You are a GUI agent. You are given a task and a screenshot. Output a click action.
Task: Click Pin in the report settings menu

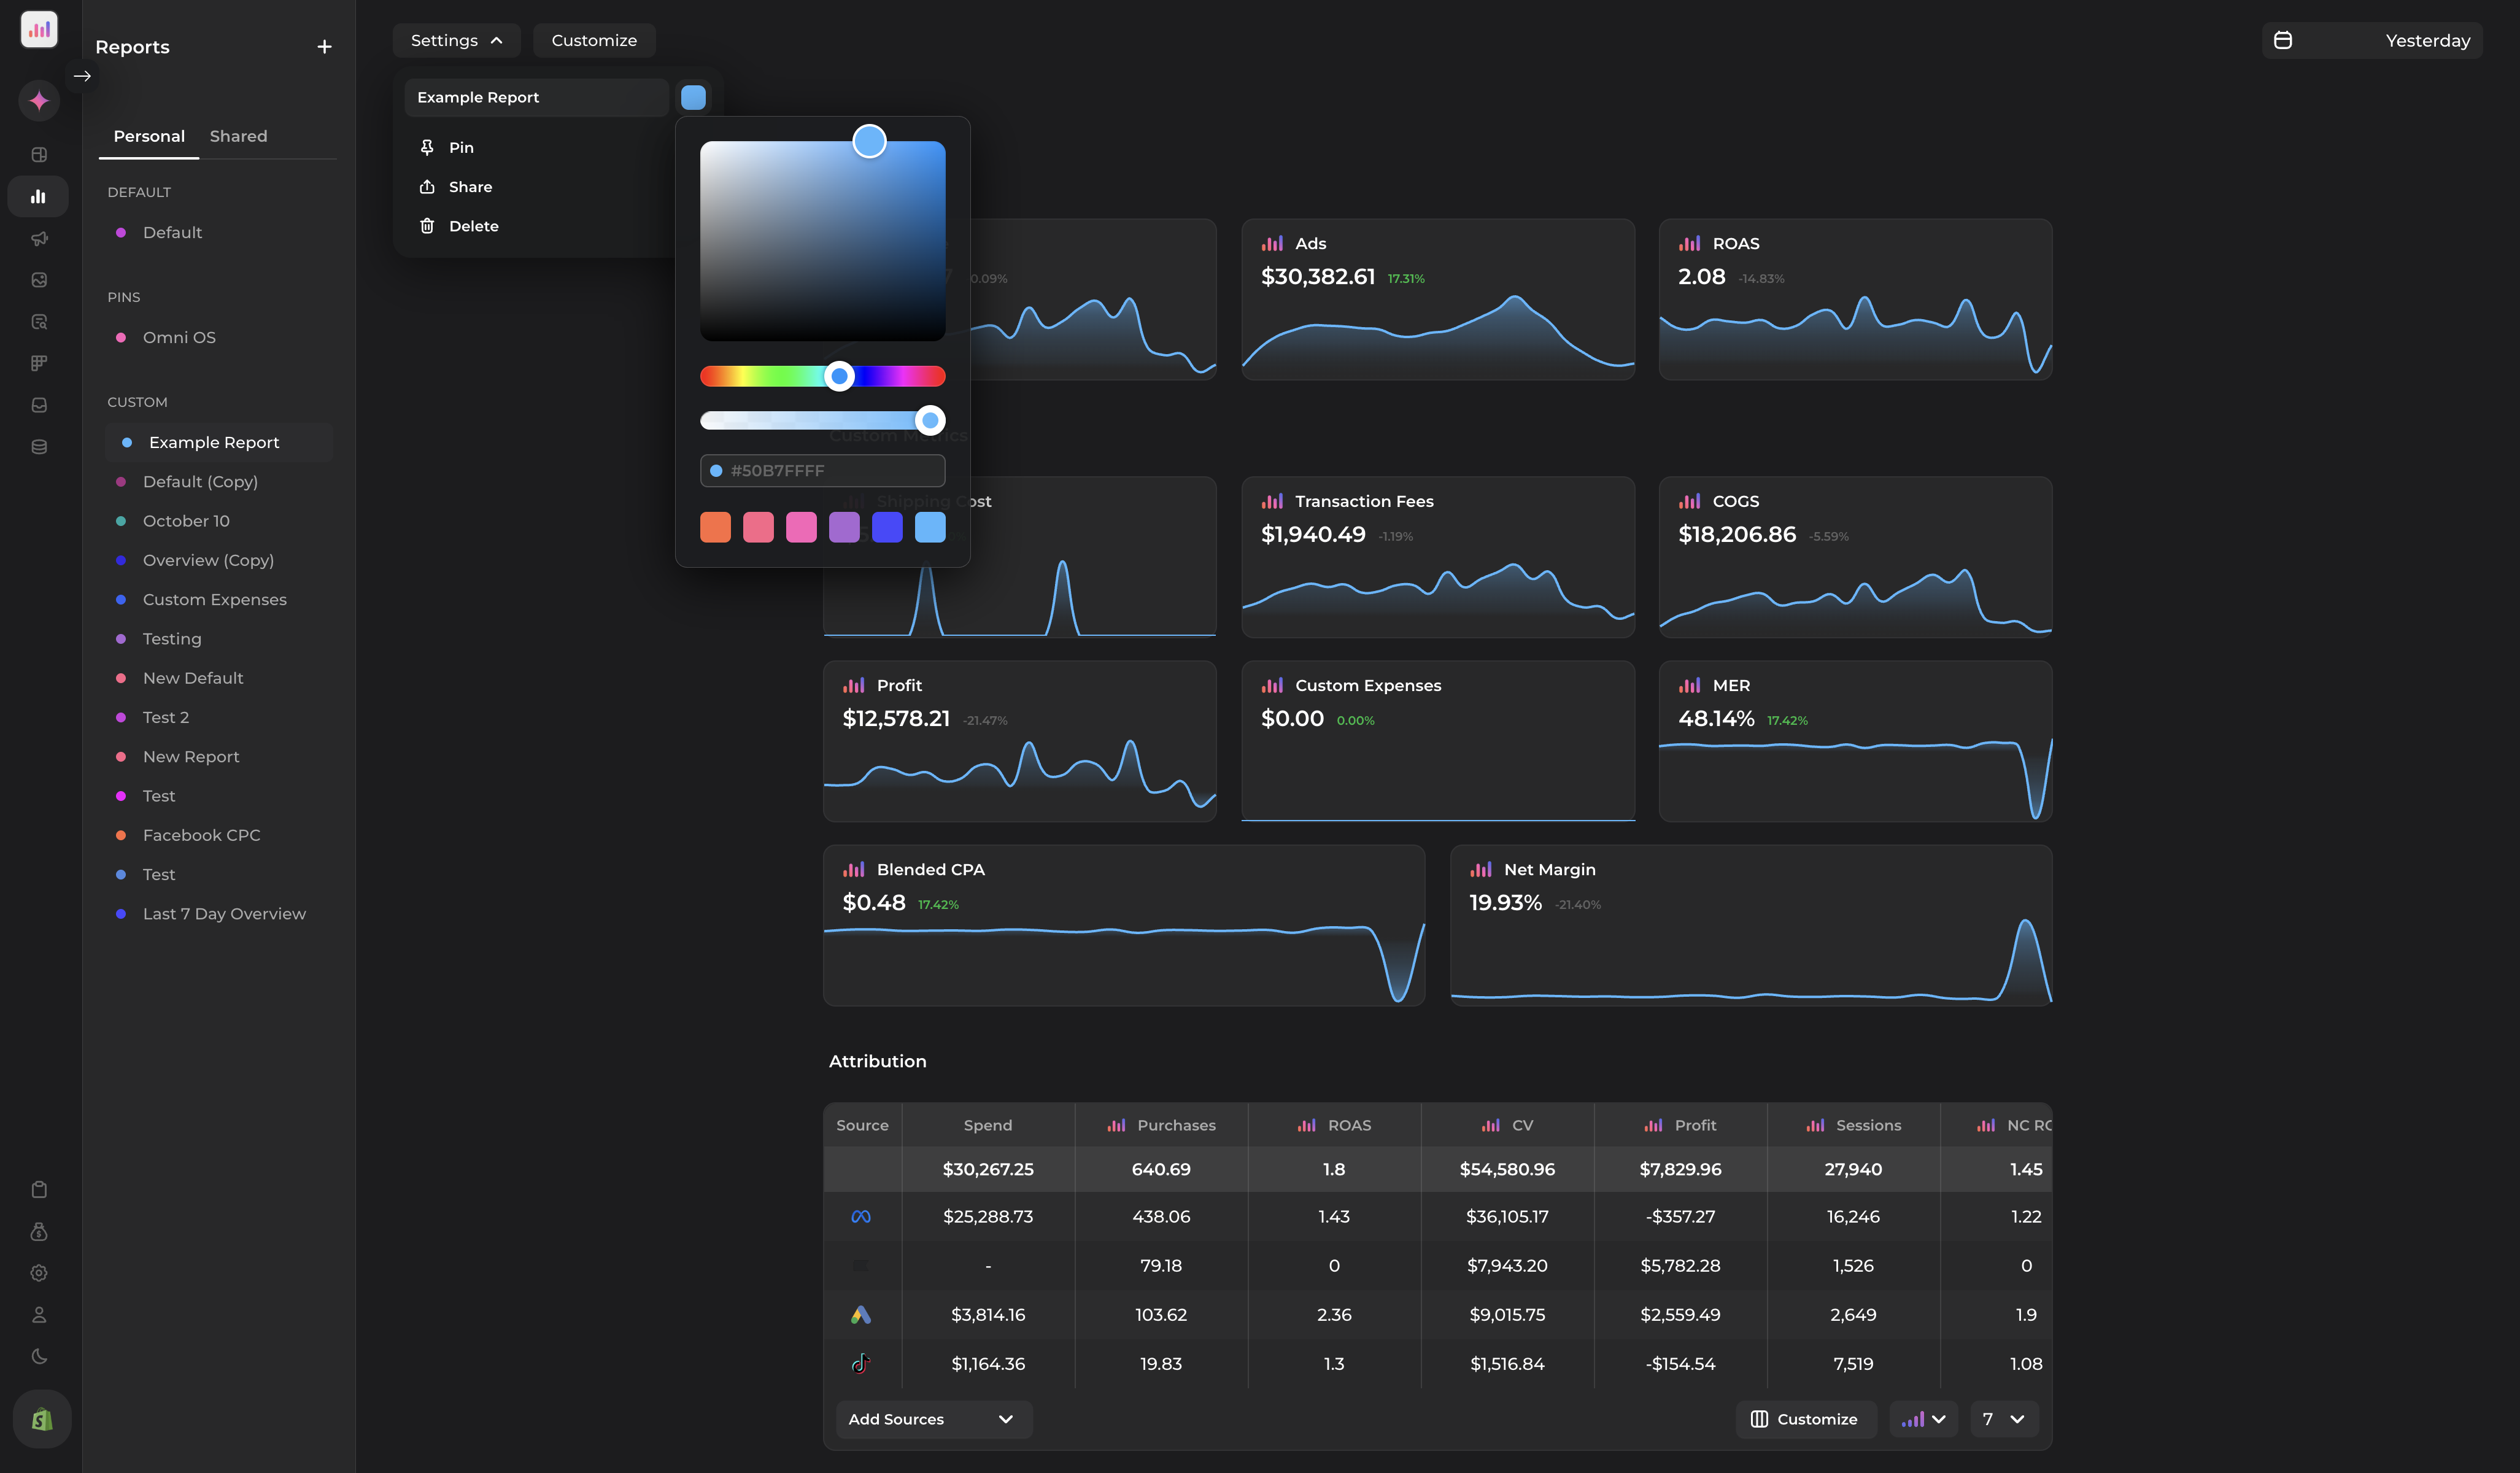point(461,146)
